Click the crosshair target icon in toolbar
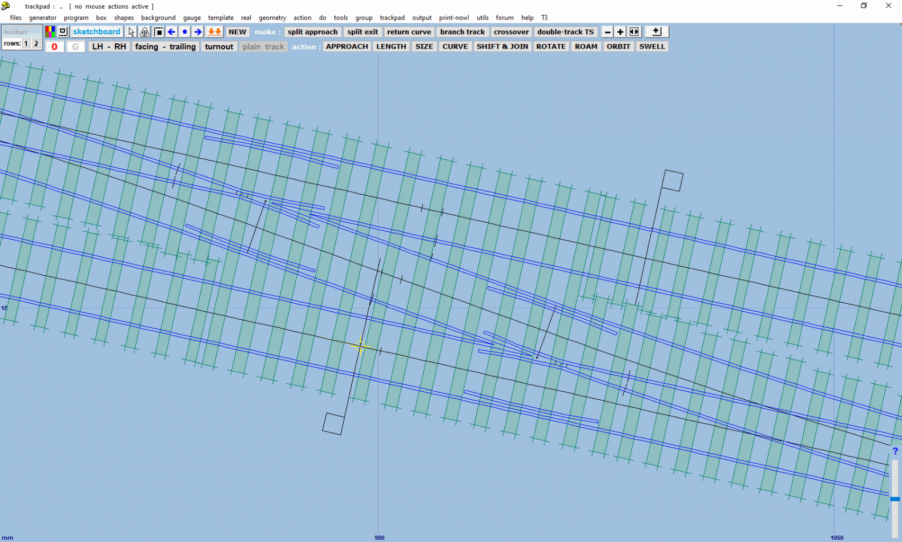 [144, 32]
